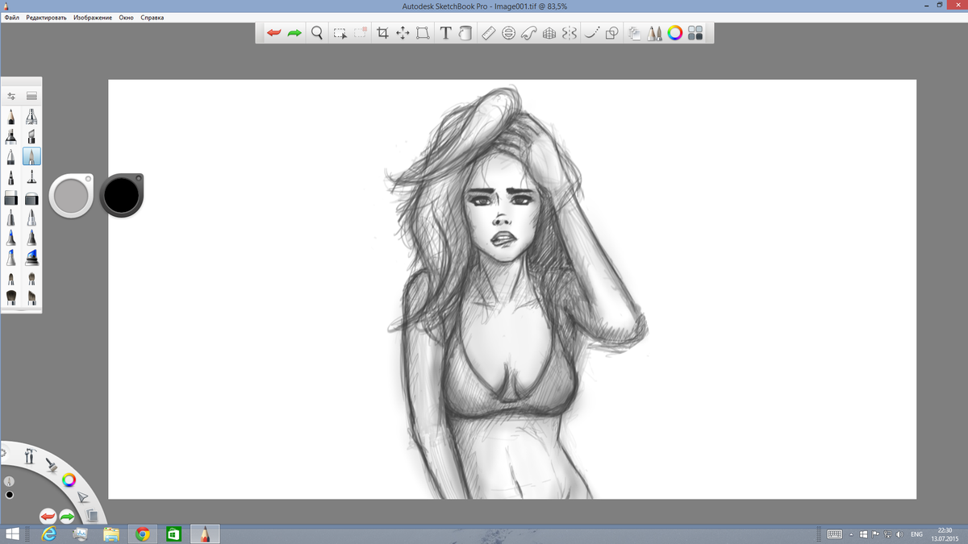Select the Hard Eraser

(11, 197)
